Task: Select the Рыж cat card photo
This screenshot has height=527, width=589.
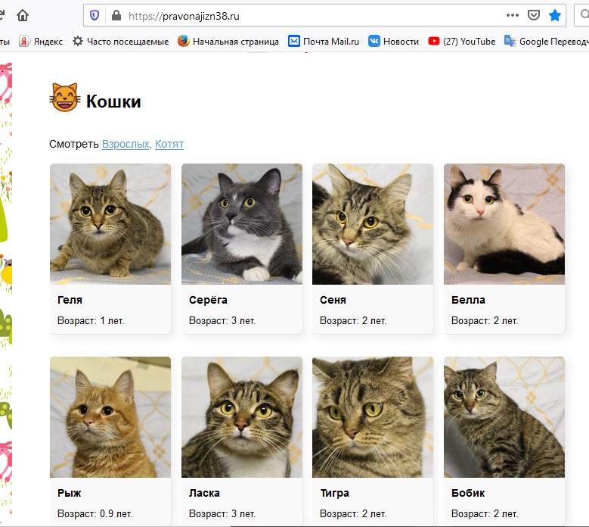Action: pyautogui.click(x=110, y=417)
